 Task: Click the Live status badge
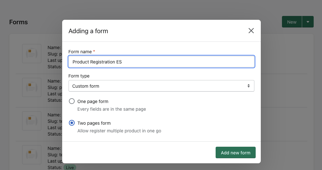click(x=70, y=167)
